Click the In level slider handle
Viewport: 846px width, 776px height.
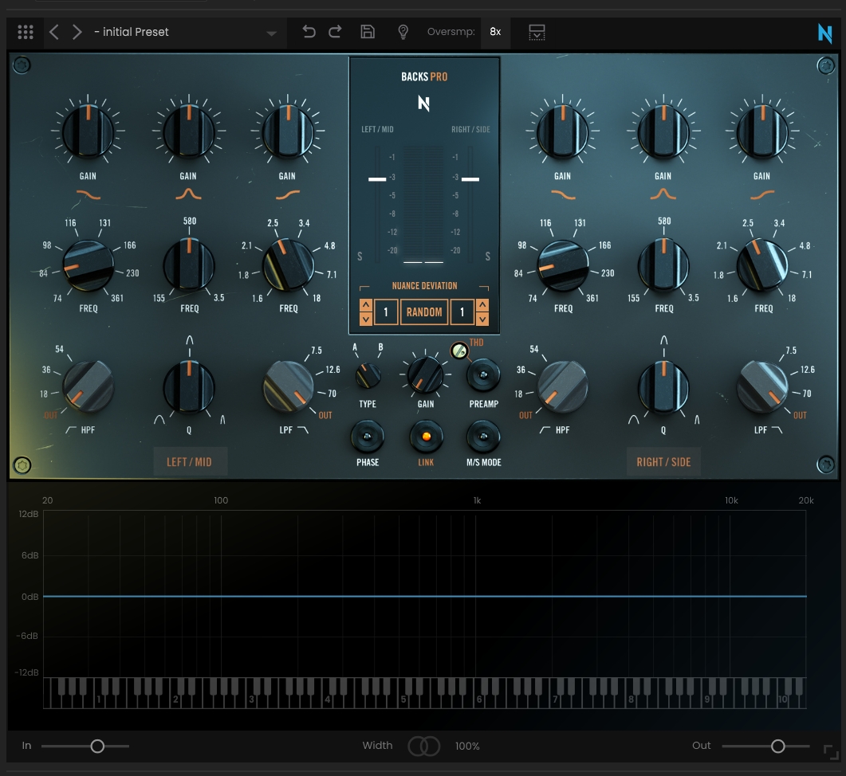(97, 746)
